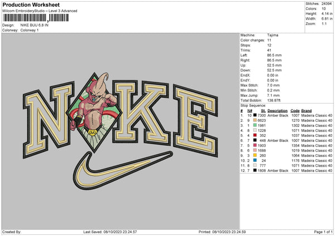Click the Machine value Tajima
The width and height of the screenshot is (335, 236).
click(x=272, y=35)
